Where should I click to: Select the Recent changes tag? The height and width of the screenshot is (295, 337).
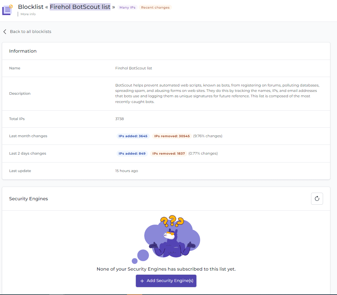point(155,7)
